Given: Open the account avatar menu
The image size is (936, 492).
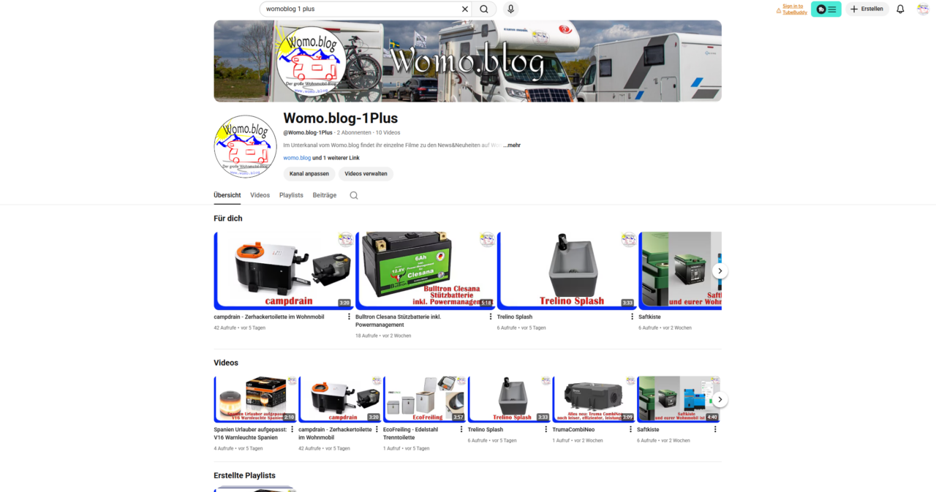Looking at the screenshot, I should coord(923,9).
